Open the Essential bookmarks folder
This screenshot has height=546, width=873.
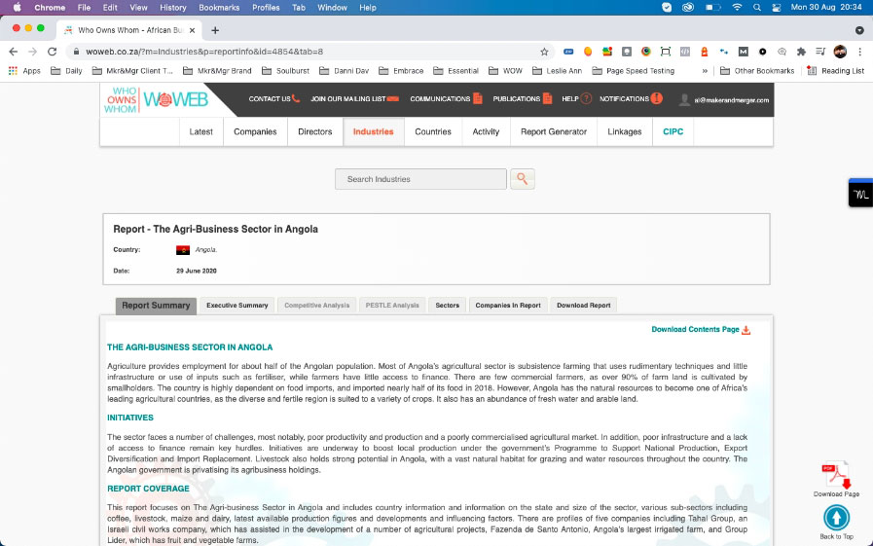[456, 71]
